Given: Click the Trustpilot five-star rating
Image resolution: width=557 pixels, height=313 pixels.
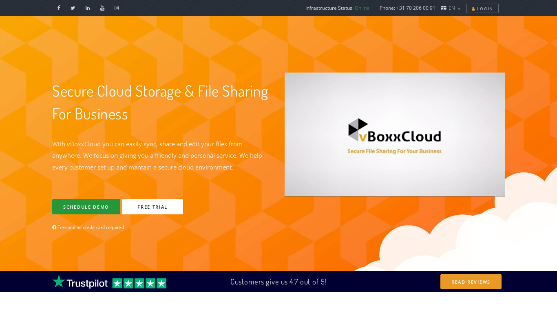Looking at the screenshot, I should 139,283.
